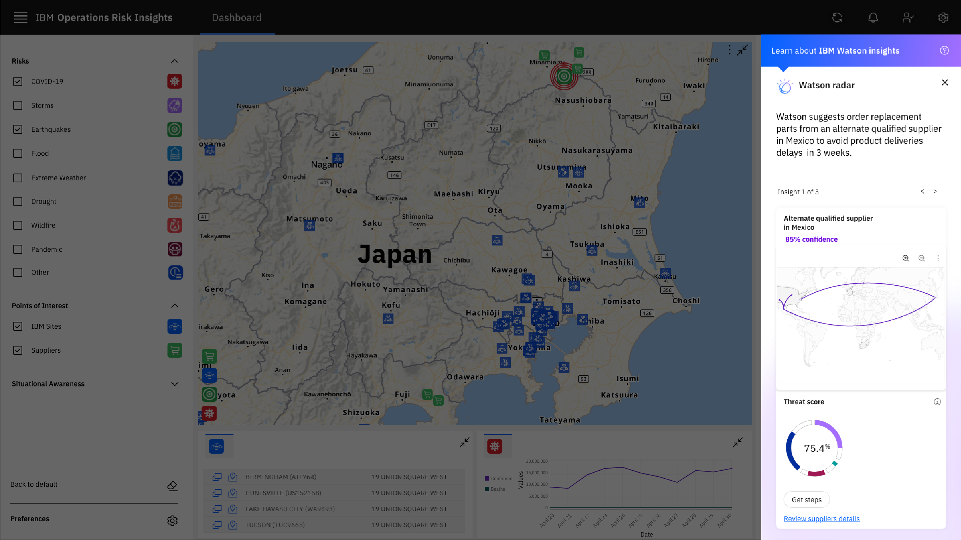961x540 pixels.
Task: Select the Dashboard tab
Action: point(237,17)
